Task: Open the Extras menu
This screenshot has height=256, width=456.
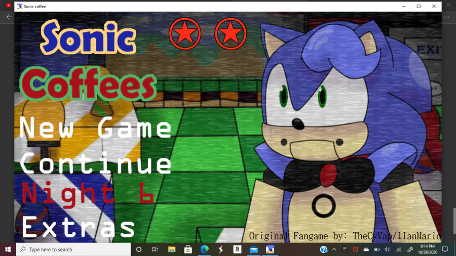Action: click(x=78, y=227)
